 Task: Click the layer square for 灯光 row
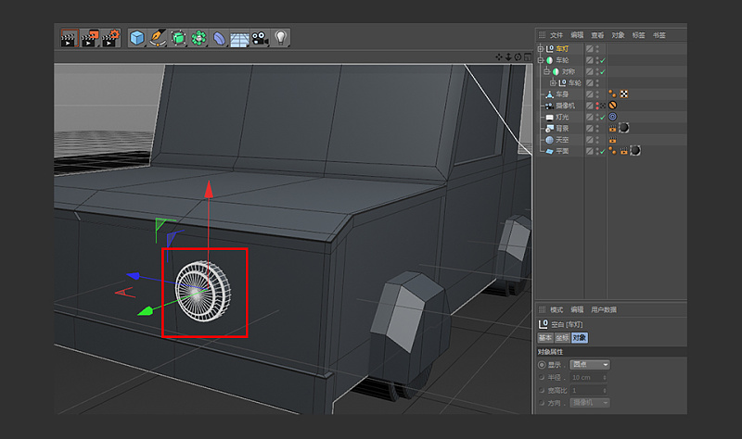tap(590, 118)
